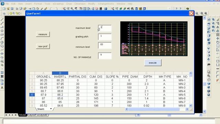Click the layer lightbulb icon
220x124 pixels.
(x=8, y=13)
